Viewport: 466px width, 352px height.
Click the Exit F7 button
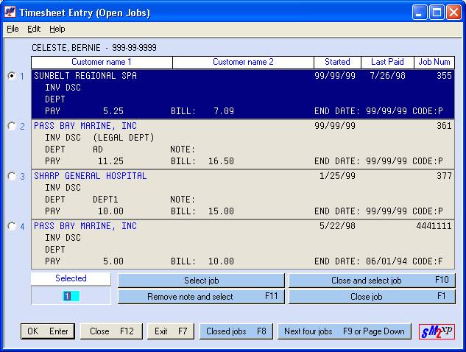(x=171, y=331)
